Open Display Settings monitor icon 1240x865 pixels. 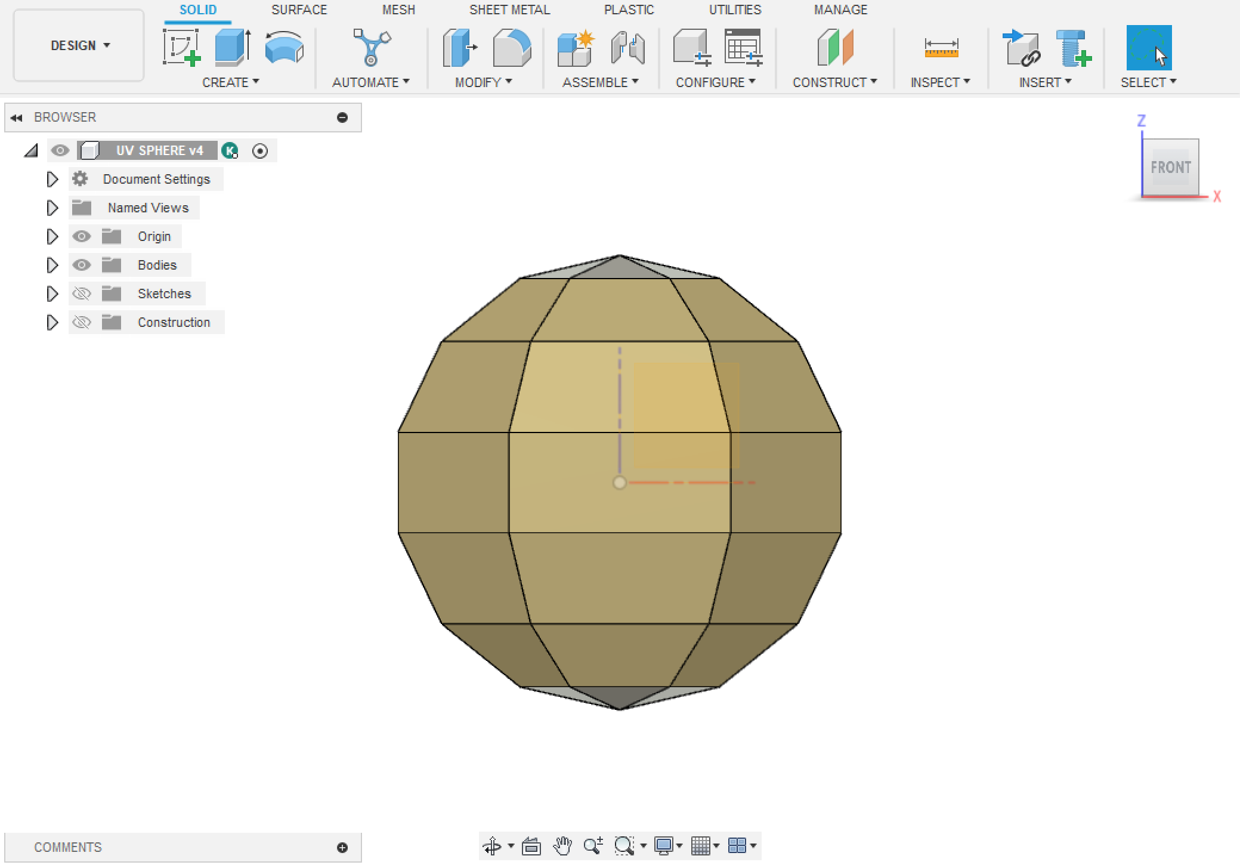tap(663, 846)
